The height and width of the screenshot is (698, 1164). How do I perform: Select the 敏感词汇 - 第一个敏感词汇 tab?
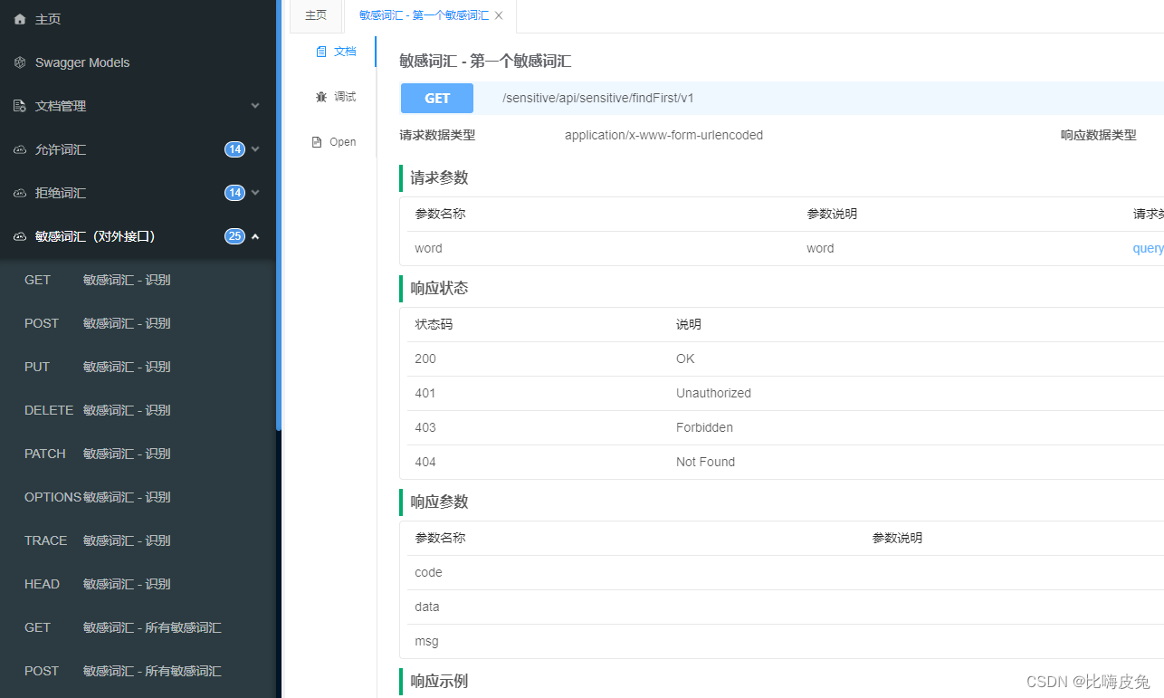424,15
